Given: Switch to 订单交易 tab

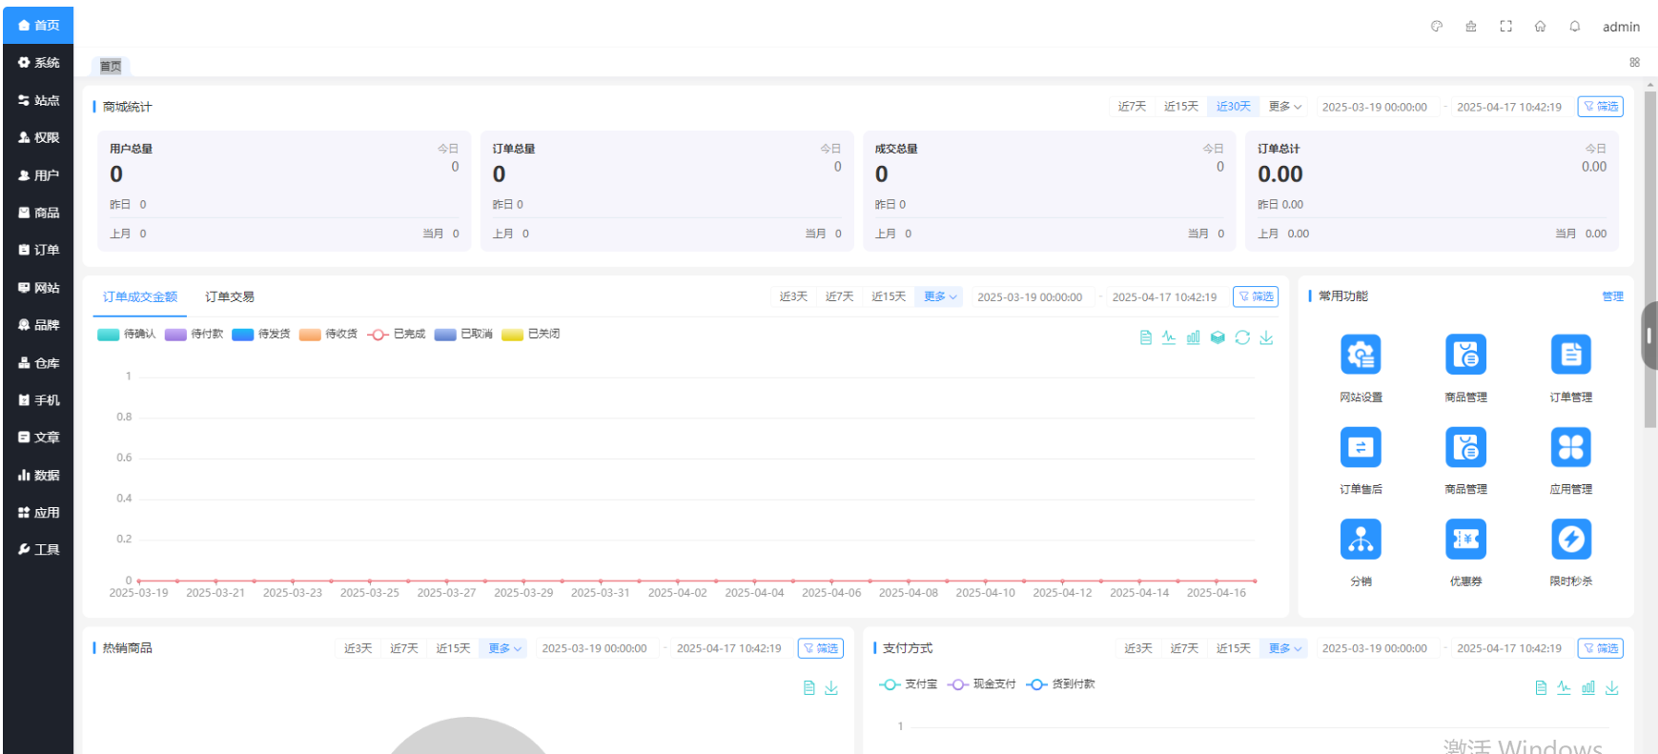Looking at the screenshot, I should click(230, 296).
